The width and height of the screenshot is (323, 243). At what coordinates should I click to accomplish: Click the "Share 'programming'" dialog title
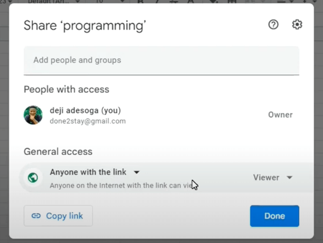click(x=85, y=25)
